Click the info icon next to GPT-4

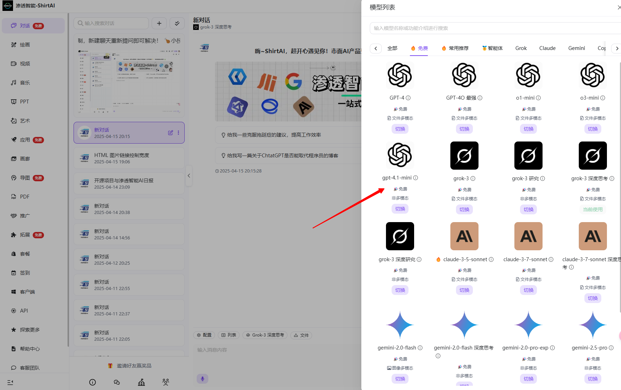click(408, 98)
